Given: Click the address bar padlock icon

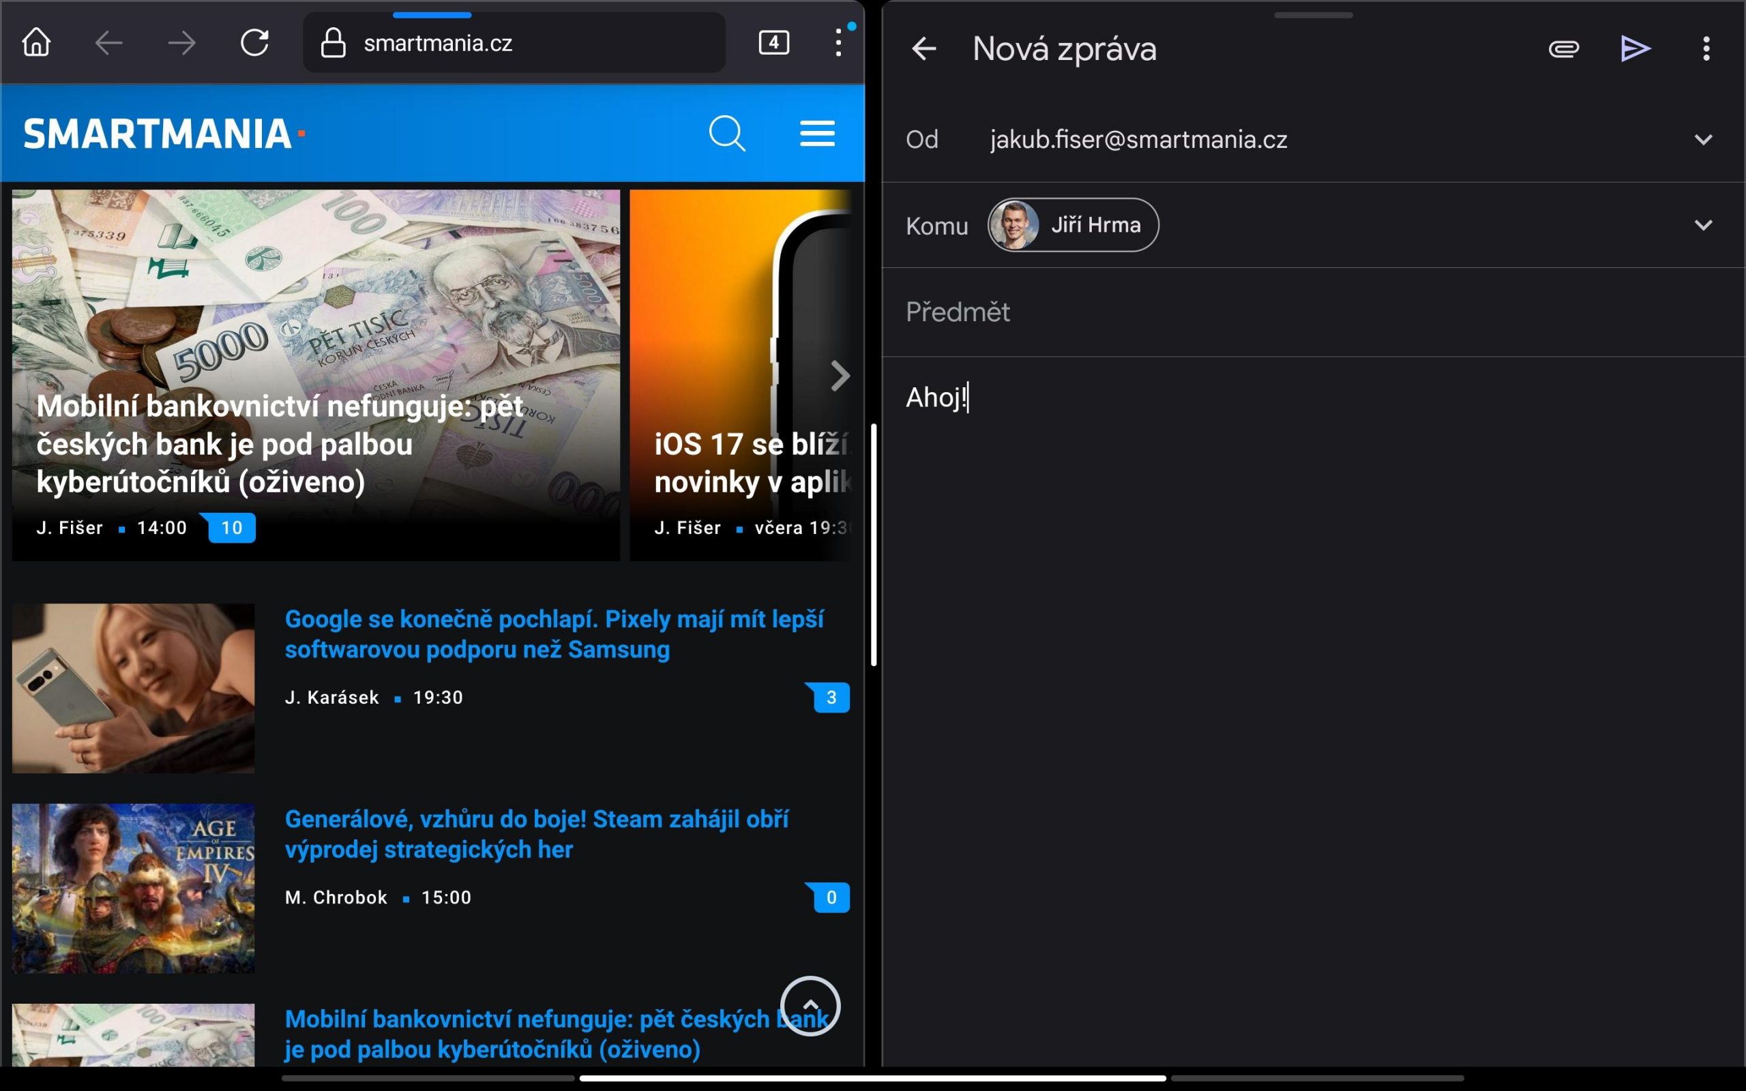Looking at the screenshot, I should (333, 42).
